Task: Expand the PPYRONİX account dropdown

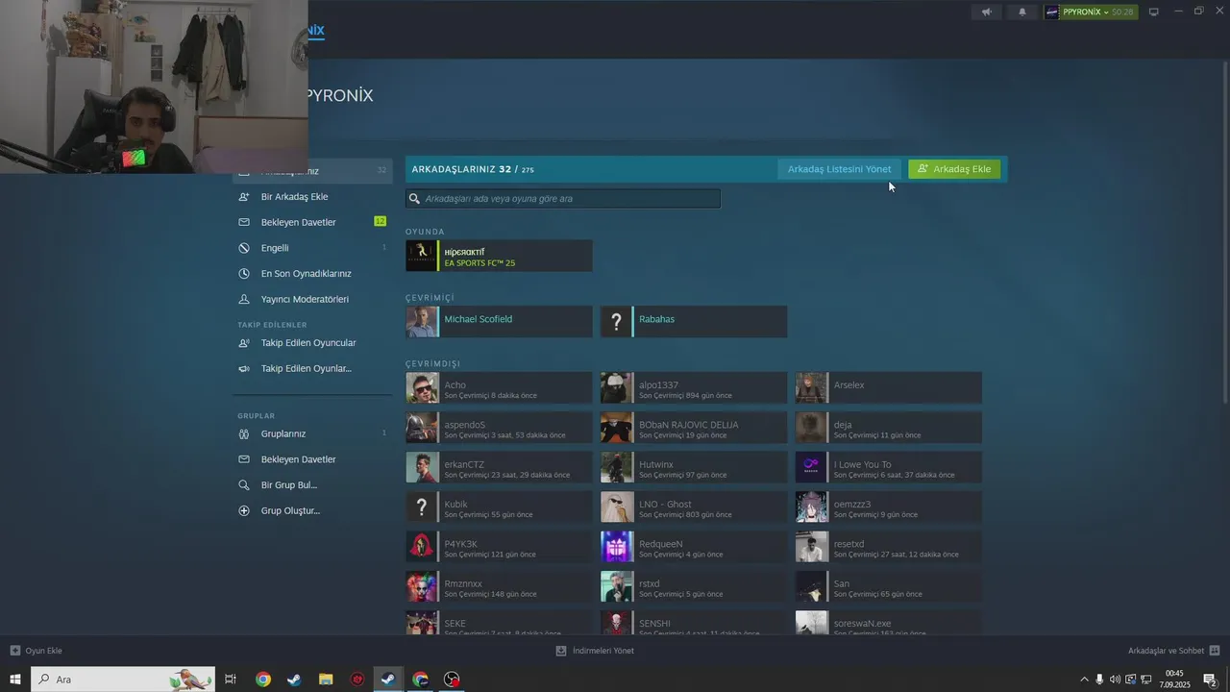Action: 1090,12
